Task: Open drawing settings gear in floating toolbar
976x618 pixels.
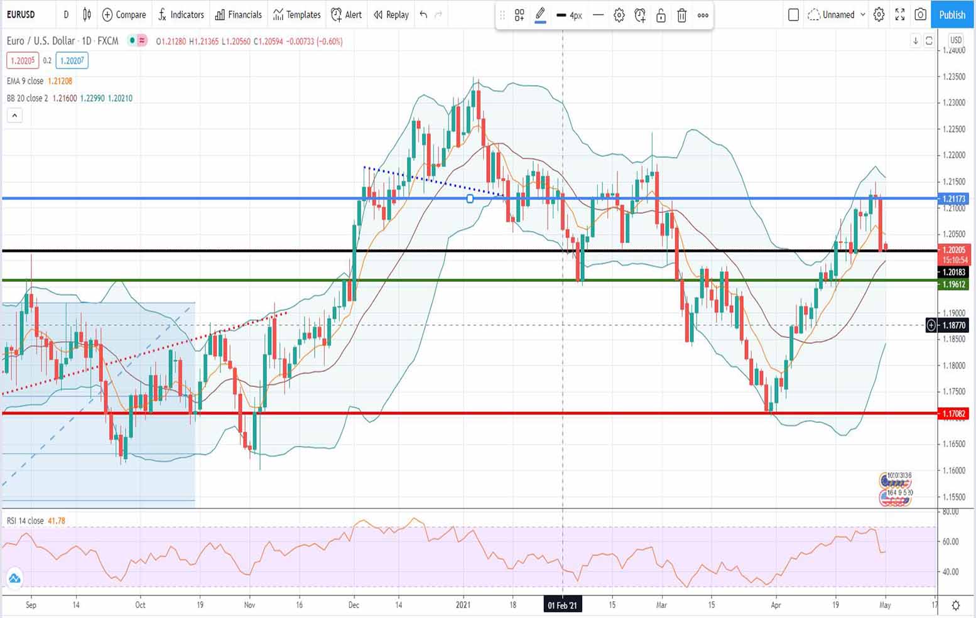Action: click(x=619, y=15)
